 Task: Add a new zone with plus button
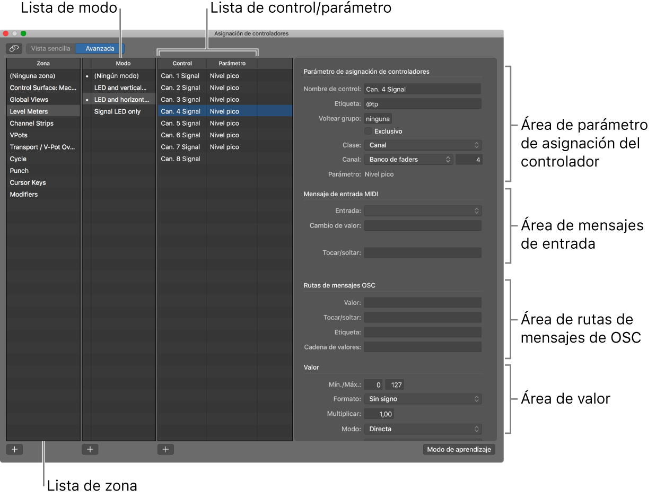click(14, 449)
